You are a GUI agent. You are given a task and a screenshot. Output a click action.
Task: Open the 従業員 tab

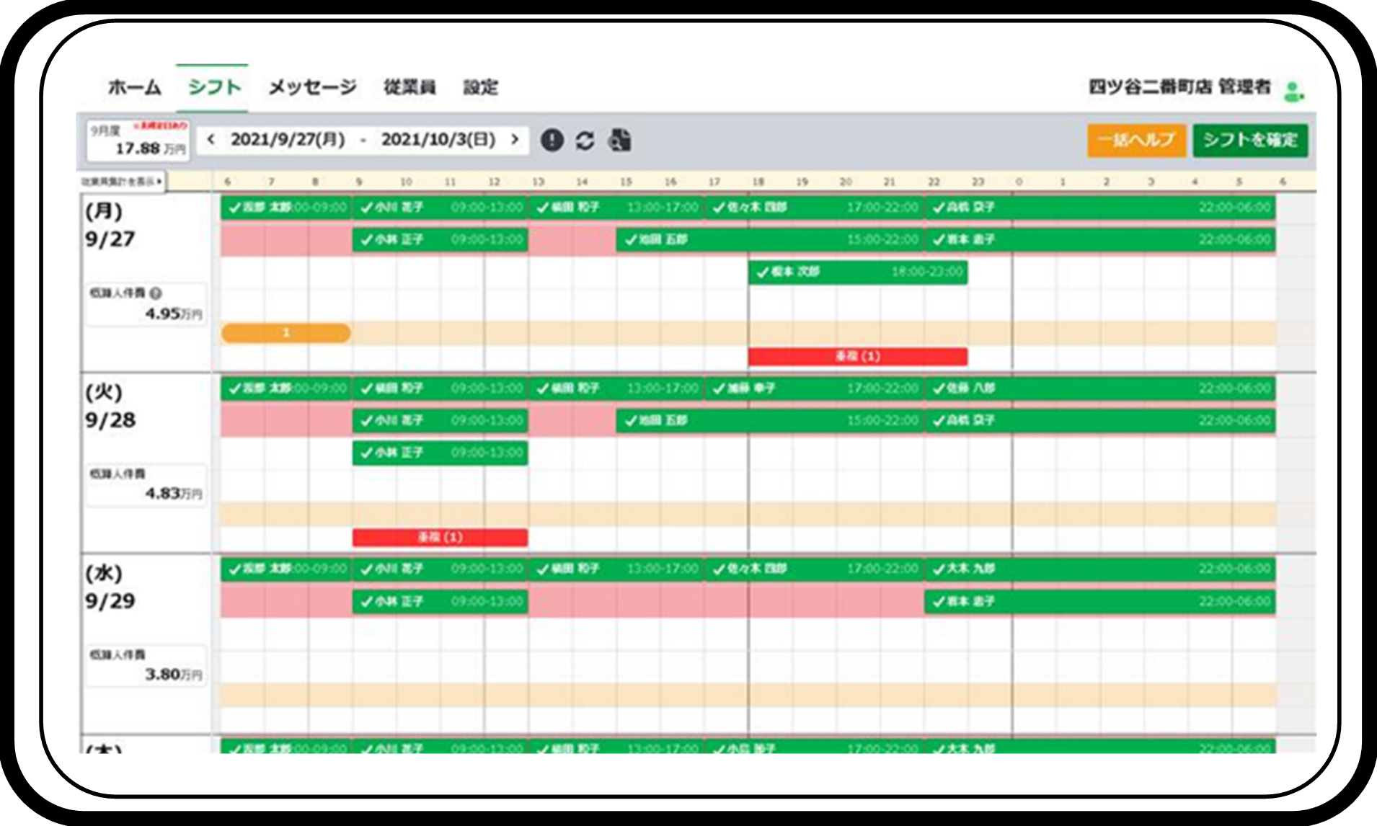(409, 88)
